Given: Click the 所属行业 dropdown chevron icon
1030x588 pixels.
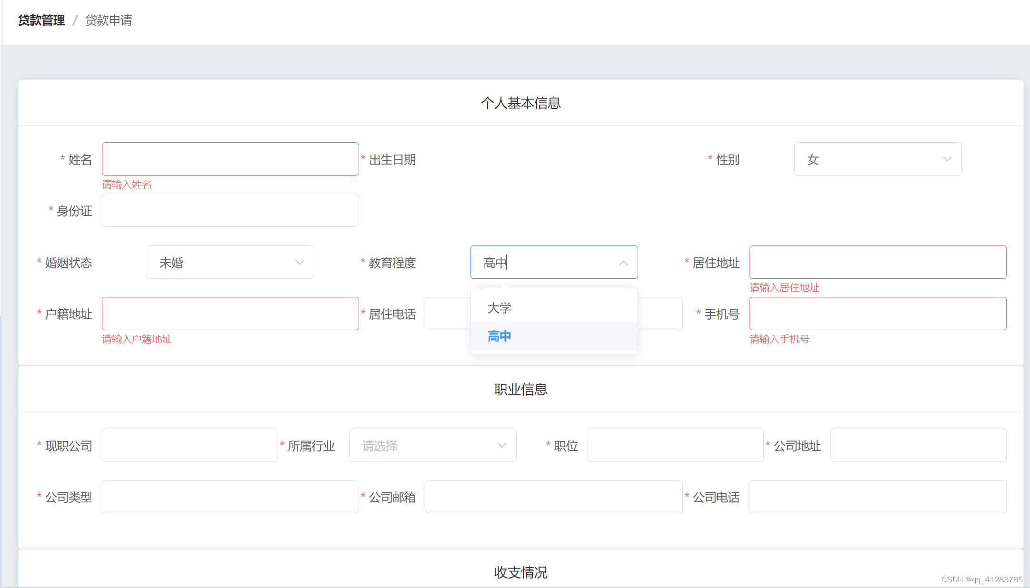Looking at the screenshot, I should (x=501, y=446).
